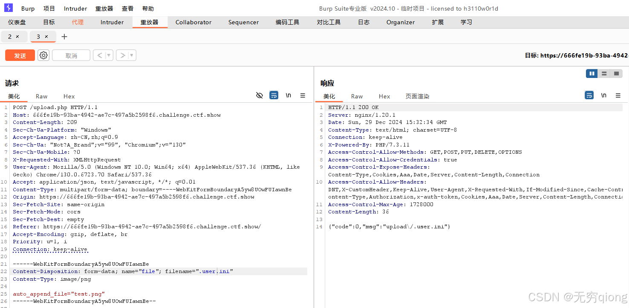Go forward to next request arrow

click(122, 55)
